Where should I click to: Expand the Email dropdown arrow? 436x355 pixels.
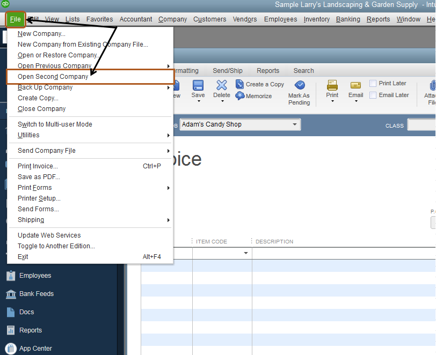[356, 101]
